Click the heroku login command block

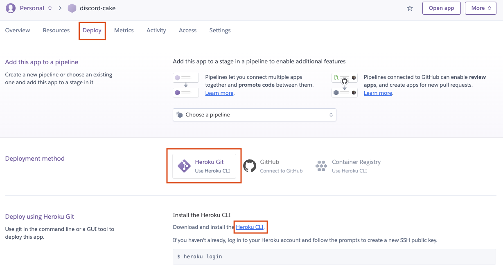[334, 257]
